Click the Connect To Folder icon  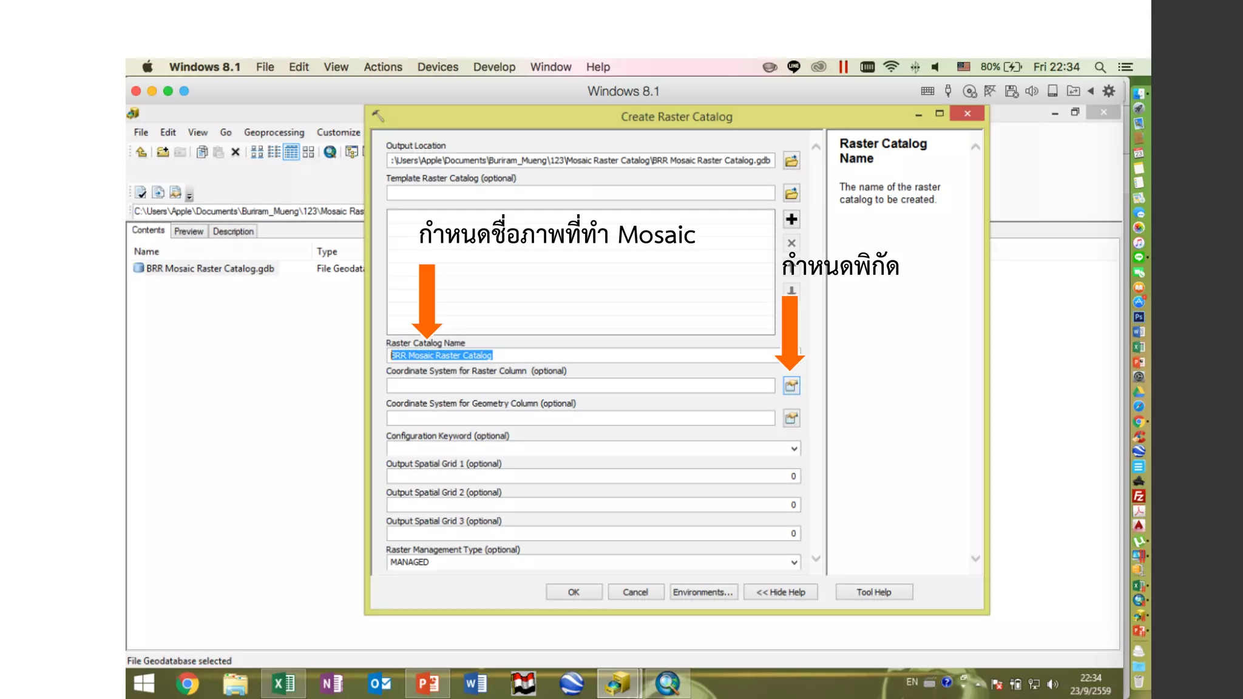[x=163, y=152]
